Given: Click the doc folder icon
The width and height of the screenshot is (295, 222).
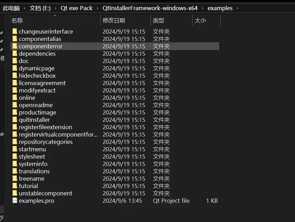Looking at the screenshot, I should (15, 61).
